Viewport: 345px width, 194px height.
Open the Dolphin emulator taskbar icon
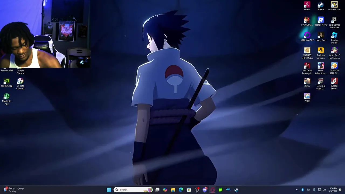[x=228, y=190]
